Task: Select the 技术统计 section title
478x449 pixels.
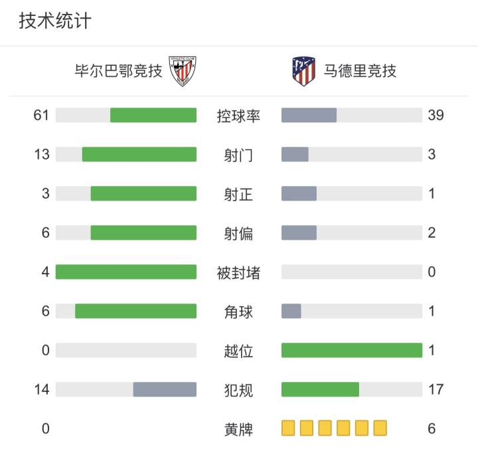Action: (x=55, y=21)
